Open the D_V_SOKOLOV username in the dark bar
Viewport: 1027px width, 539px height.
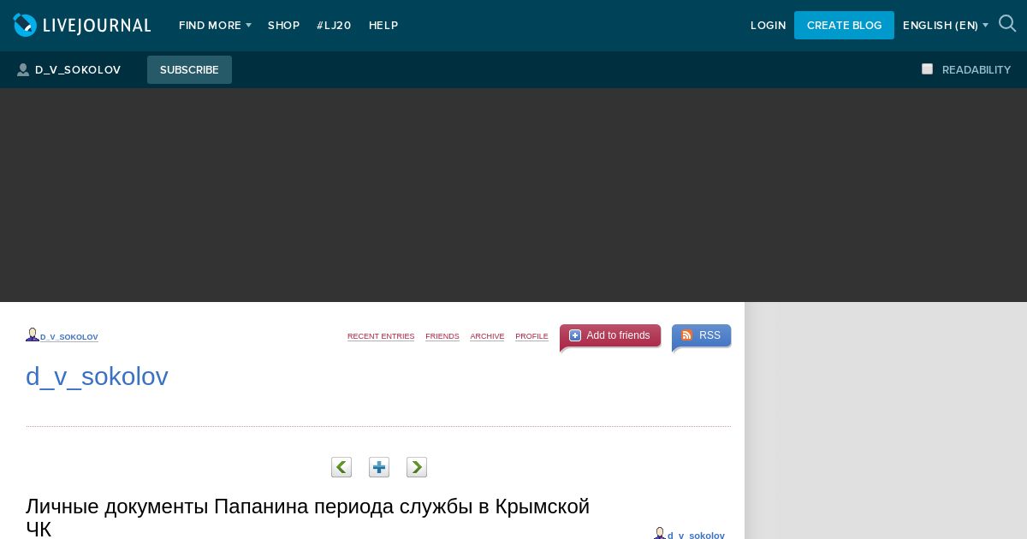pyautogui.click(x=78, y=70)
